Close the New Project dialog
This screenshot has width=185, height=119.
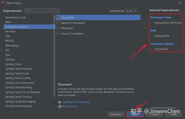pos(180,3)
